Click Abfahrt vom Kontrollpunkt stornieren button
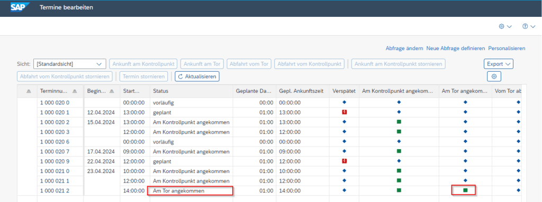This screenshot has height=202, width=542. pyautogui.click(x=65, y=76)
